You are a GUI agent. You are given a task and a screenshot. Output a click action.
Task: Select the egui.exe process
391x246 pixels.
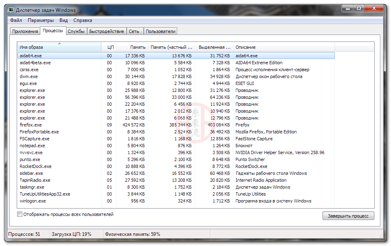[176, 83]
